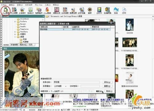
Task: Open the 60元建站 ad link
Action: [85, 100]
